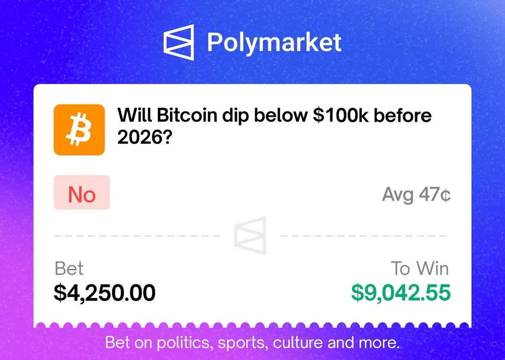Viewport: 505px width, 360px height.
Task: Click the Avg 47¢ price label
Action: tap(417, 195)
